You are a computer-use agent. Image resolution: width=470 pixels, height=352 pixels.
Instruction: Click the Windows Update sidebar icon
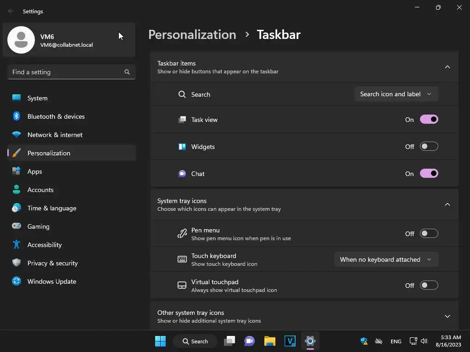(x=17, y=281)
